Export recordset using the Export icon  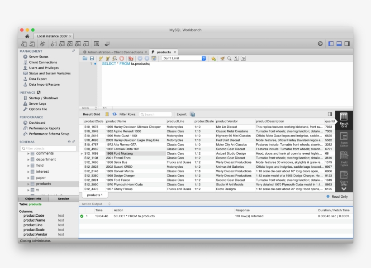click(x=192, y=114)
